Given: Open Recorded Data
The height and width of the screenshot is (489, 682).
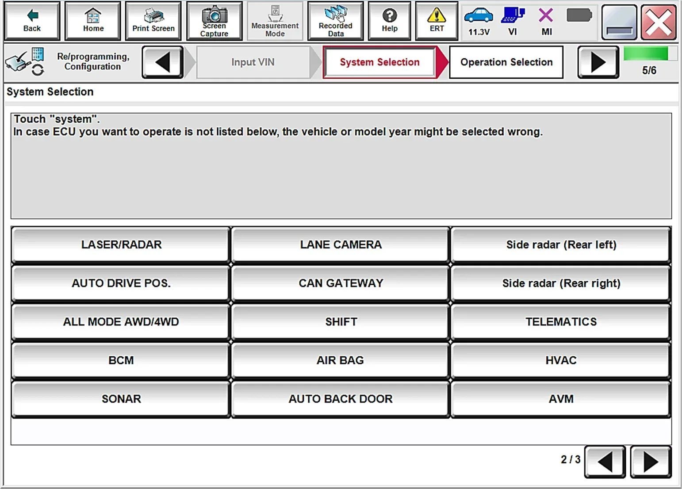Looking at the screenshot, I should (336, 21).
